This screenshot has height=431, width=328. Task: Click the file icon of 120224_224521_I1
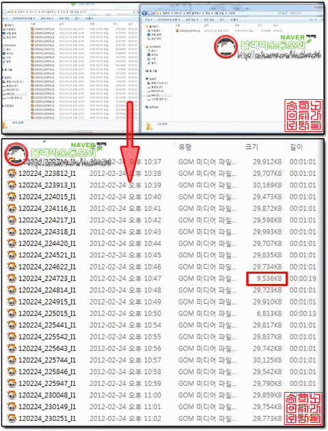tap(12, 255)
